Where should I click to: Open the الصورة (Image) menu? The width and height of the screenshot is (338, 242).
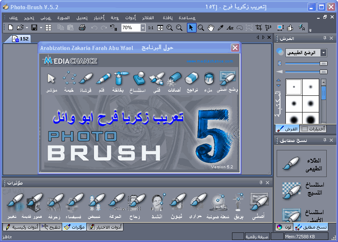63,17
